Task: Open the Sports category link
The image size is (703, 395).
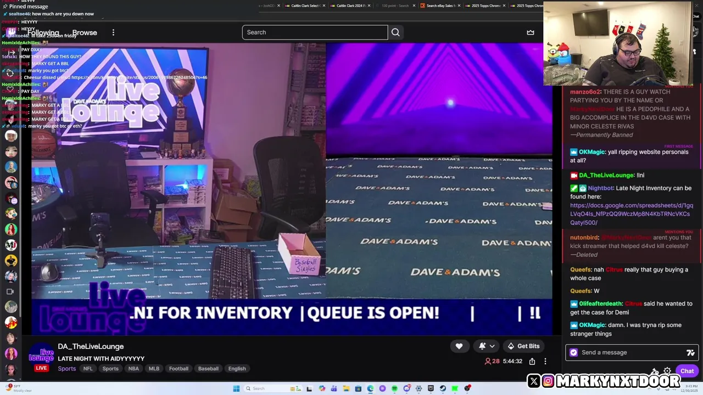Action: pyautogui.click(x=66, y=369)
